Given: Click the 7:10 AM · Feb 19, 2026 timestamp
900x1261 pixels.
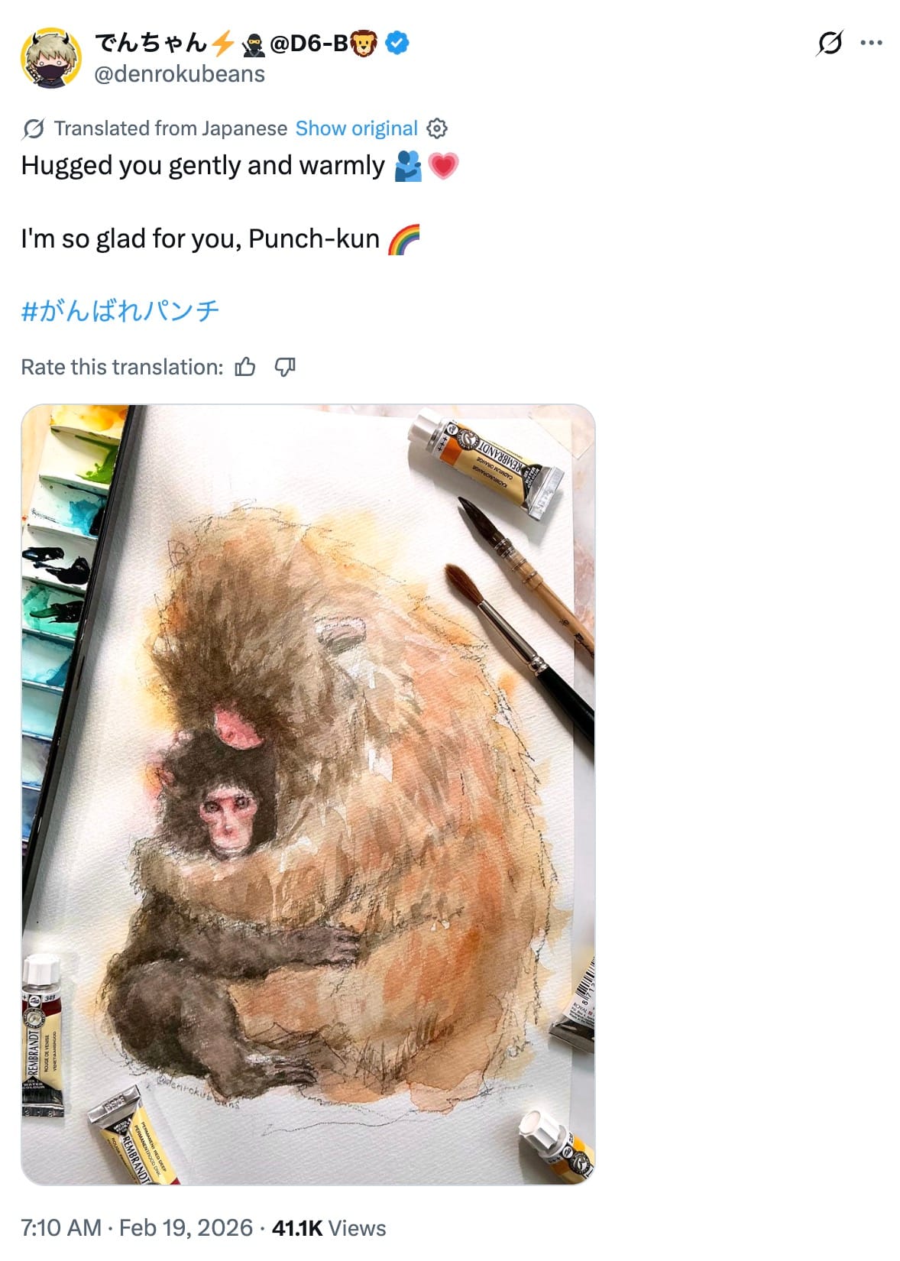Looking at the screenshot, I should [x=137, y=1227].
